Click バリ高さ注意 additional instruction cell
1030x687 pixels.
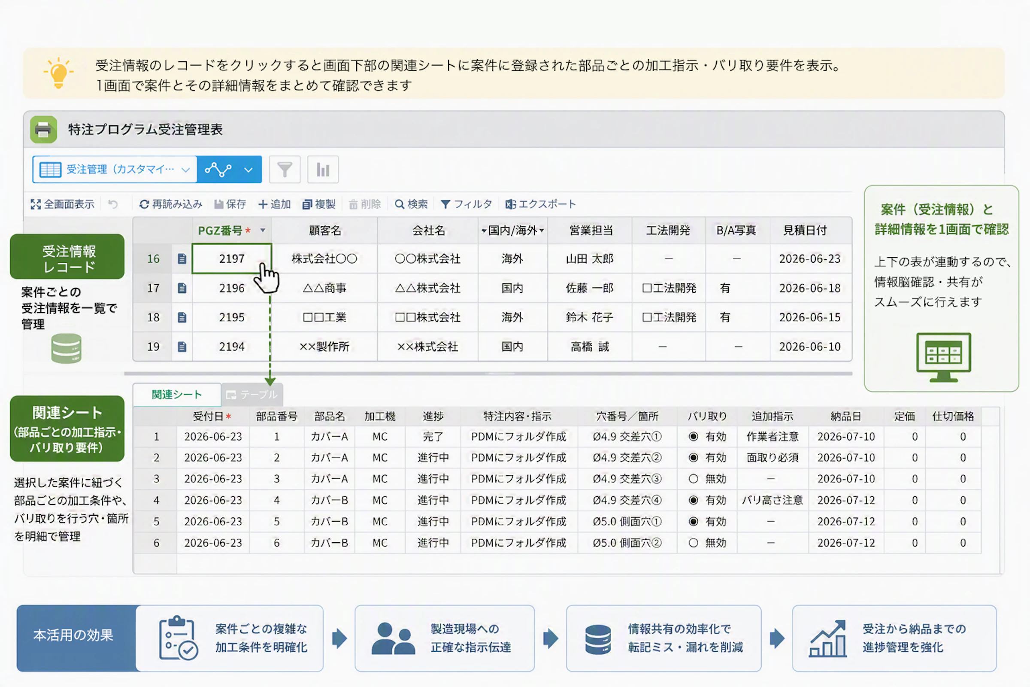[773, 500]
